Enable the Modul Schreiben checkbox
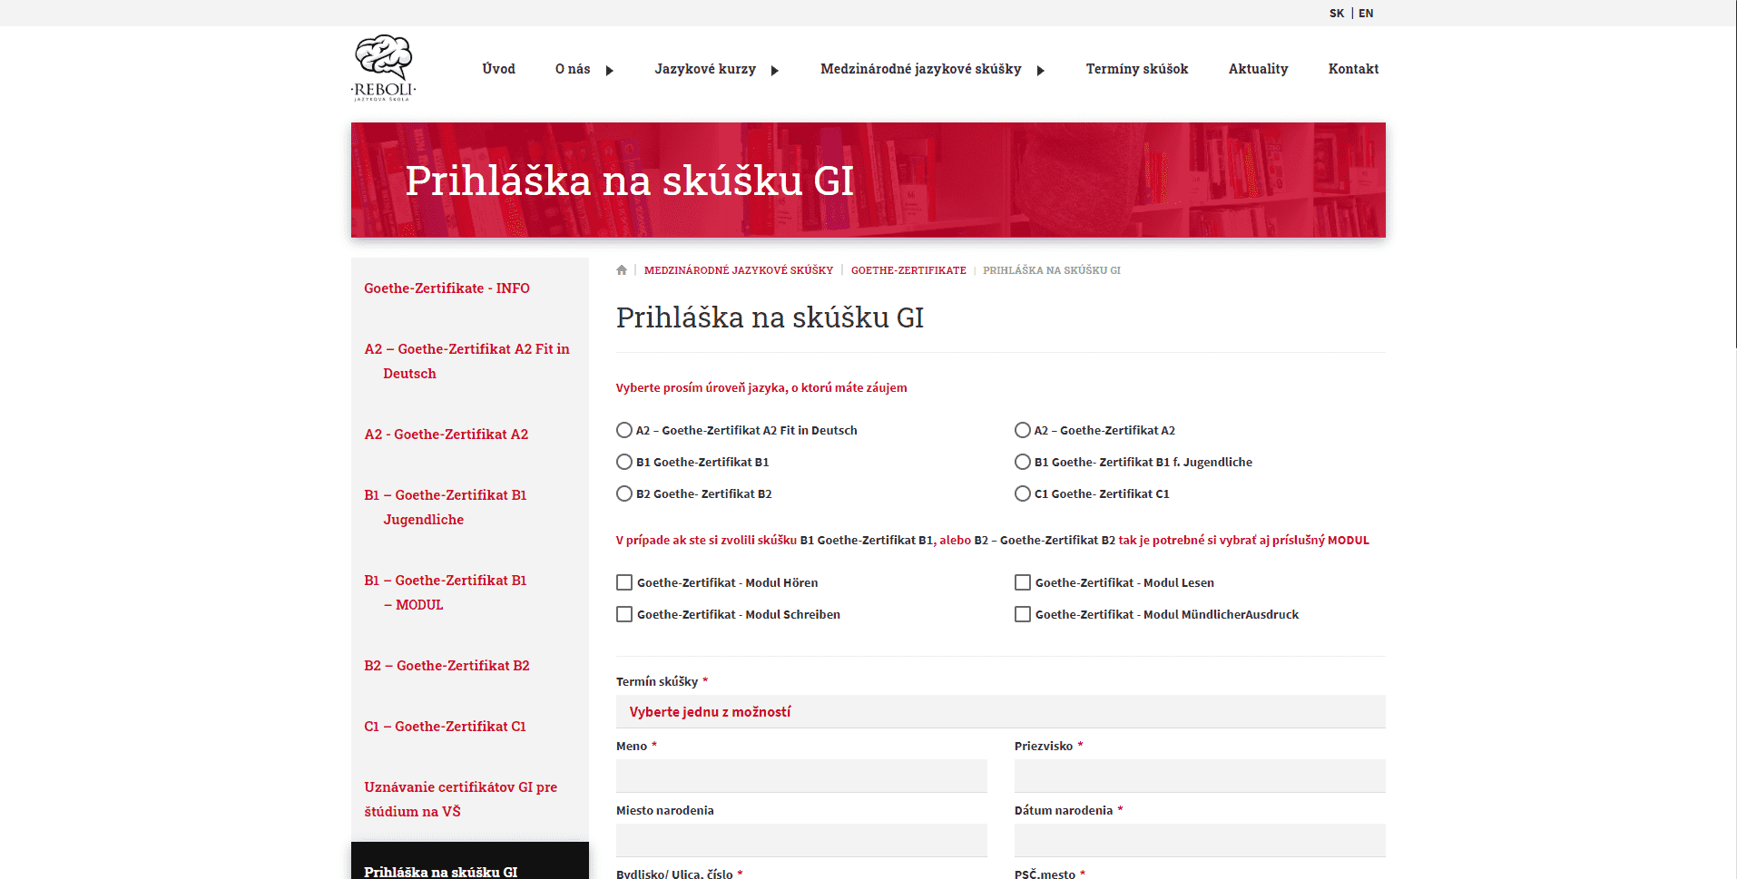The height and width of the screenshot is (879, 1737). [x=624, y=614]
